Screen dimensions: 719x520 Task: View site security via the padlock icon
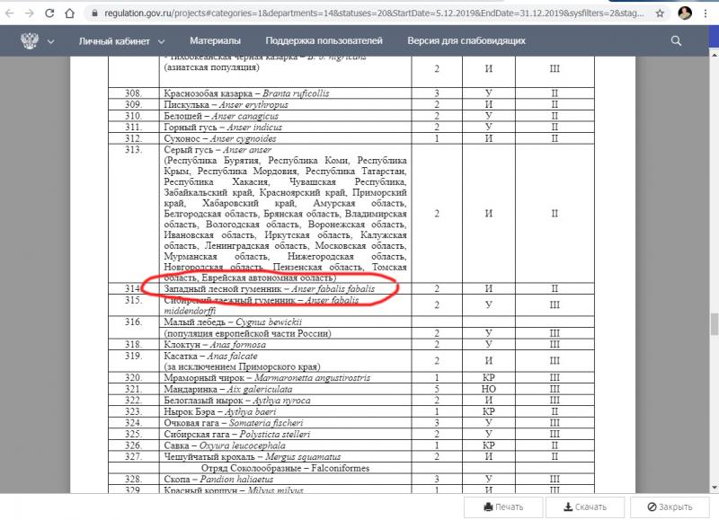[95, 13]
